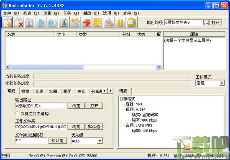The image size is (230, 160).
Task: Open the 支持 (S) menu
Action: pyautogui.click(x=131, y=13)
